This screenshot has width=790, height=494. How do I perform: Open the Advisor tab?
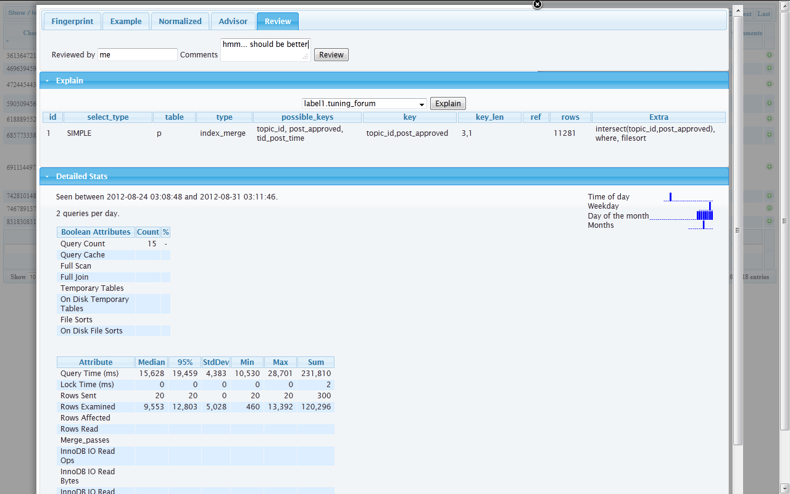click(x=233, y=22)
